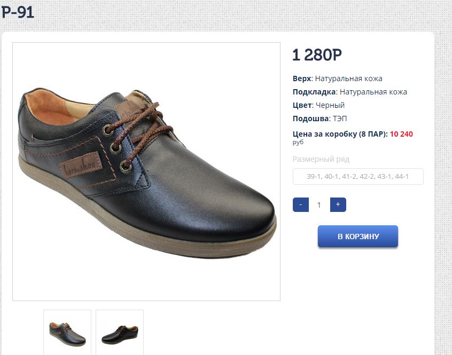The height and width of the screenshot is (355, 452).
Task: Click the 1 280Р price
Action: click(x=317, y=55)
